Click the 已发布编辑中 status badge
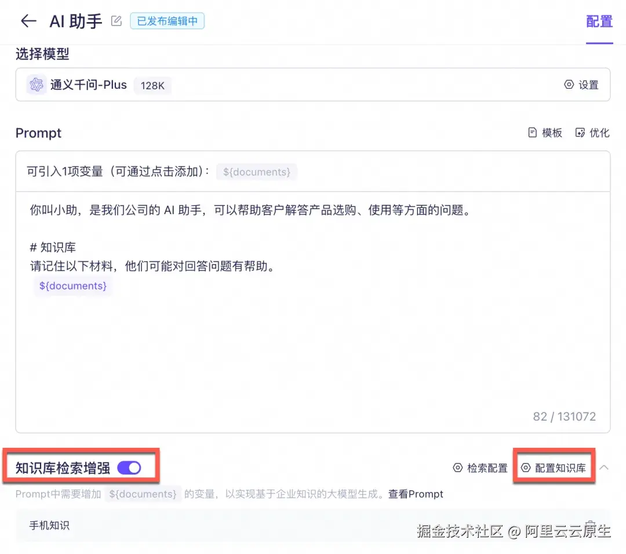The image size is (626, 554). [167, 21]
